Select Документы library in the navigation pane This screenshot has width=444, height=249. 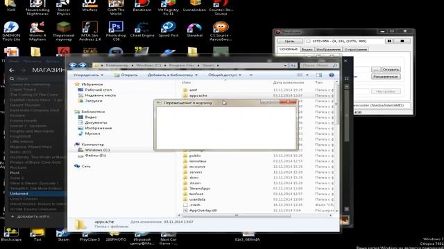[92, 122]
